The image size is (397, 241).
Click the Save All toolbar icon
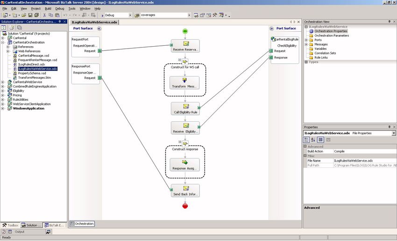[x=36, y=15]
